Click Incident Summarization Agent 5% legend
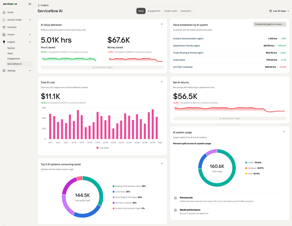This screenshot has height=226, width=292. tap(128, 208)
